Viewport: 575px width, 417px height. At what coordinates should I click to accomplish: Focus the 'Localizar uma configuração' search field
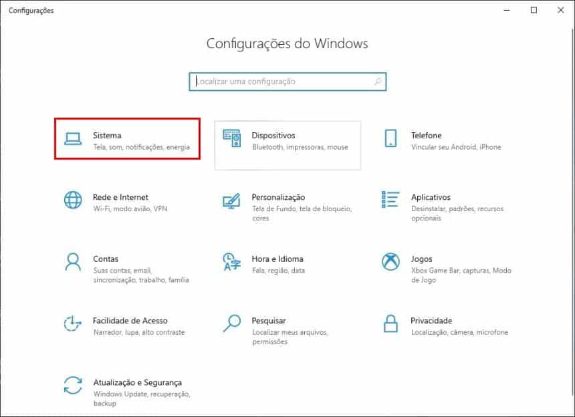(x=287, y=82)
